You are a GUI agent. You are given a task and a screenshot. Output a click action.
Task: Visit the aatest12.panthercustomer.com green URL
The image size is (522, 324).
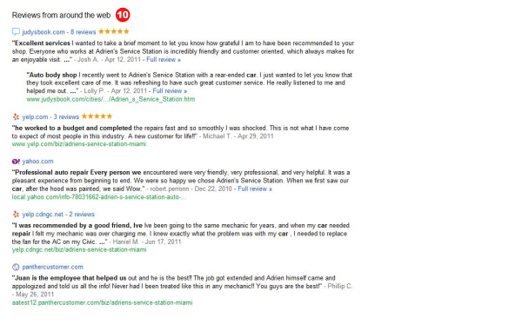(102, 302)
